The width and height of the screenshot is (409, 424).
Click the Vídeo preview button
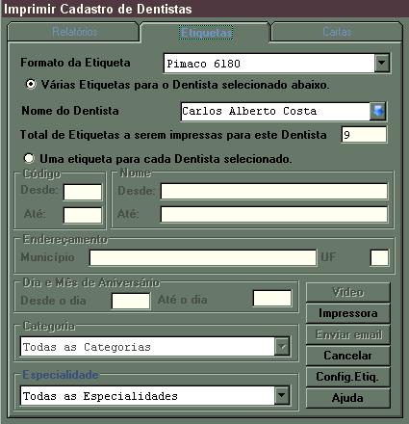348,292
